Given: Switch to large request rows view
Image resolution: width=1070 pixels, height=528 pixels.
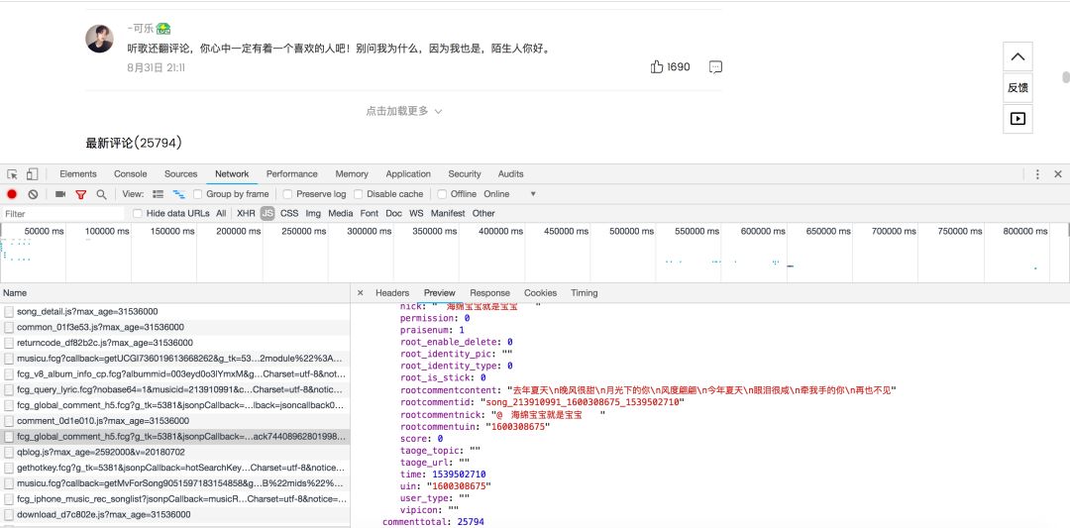Looking at the screenshot, I should [159, 194].
